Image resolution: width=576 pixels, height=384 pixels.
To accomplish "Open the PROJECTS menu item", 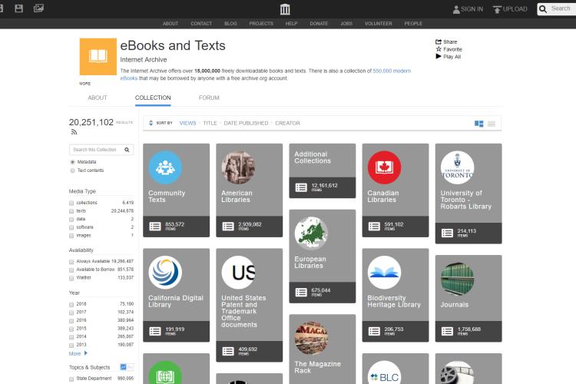I will coord(261,24).
